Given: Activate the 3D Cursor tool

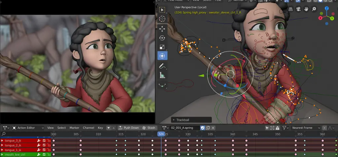Looking at the screenshot, I should click(x=162, y=19).
